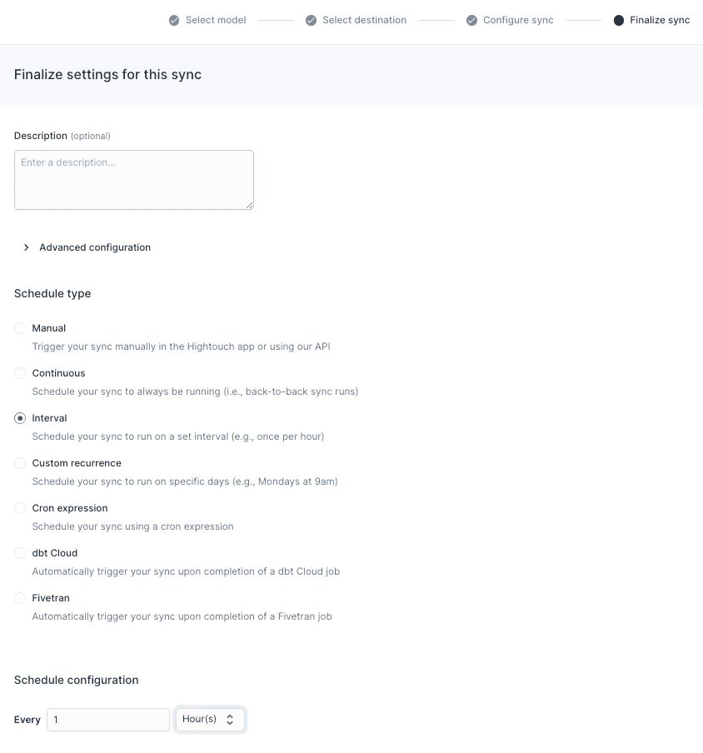The width and height of the screenshot is (703, 753).
Task: Select the Manual schedule type
Action: [x=19, y=328]
